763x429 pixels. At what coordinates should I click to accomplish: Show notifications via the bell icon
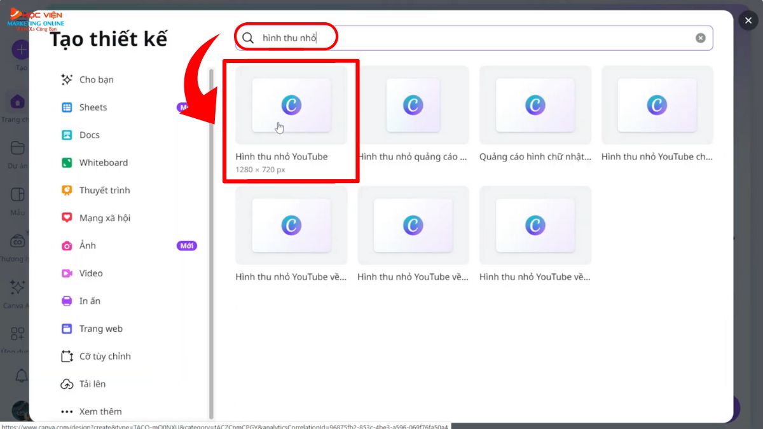[x=21, y=376]
